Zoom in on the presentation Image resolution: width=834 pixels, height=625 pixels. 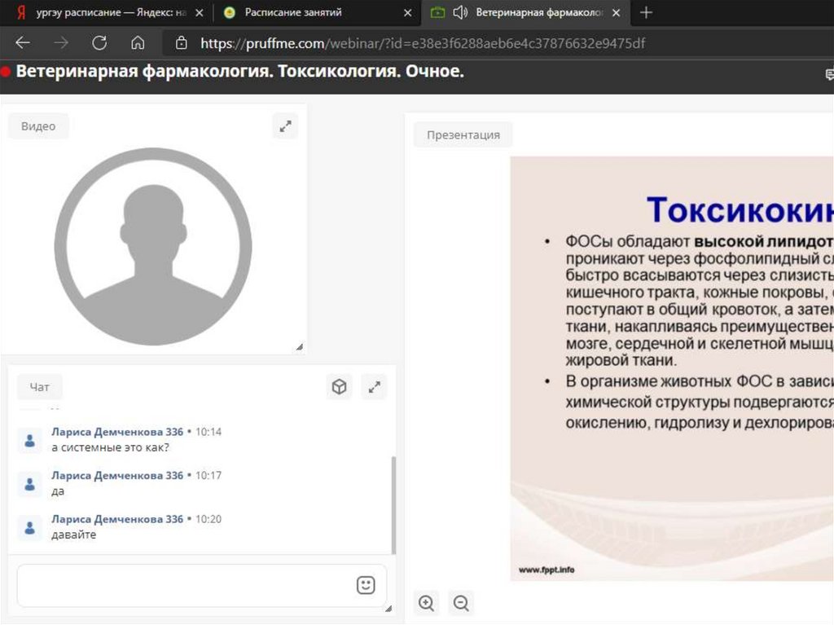426,603
